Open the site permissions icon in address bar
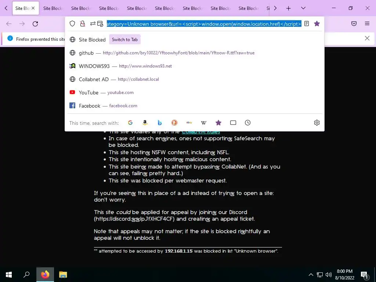This screenshot has width=376, height=282. (93, 23)
